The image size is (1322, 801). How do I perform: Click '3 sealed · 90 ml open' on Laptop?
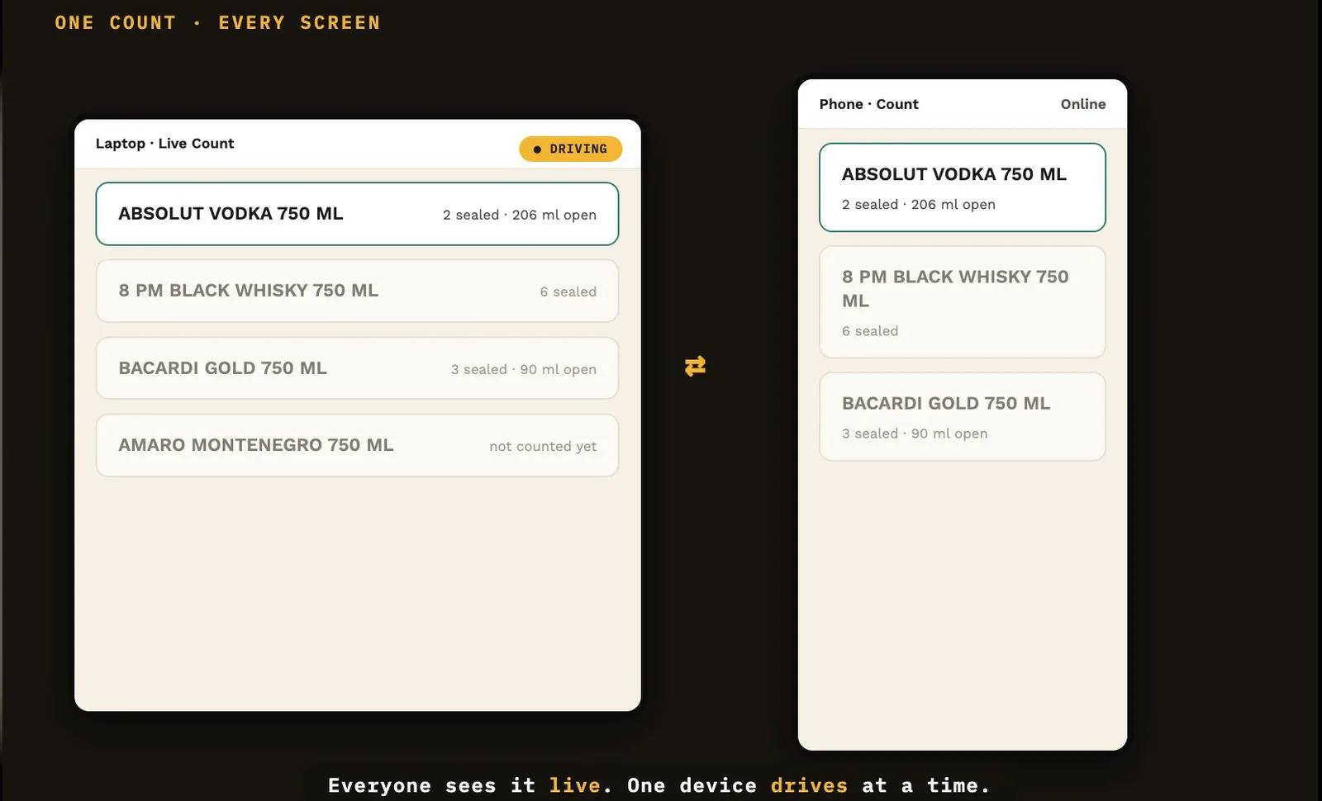523,369
